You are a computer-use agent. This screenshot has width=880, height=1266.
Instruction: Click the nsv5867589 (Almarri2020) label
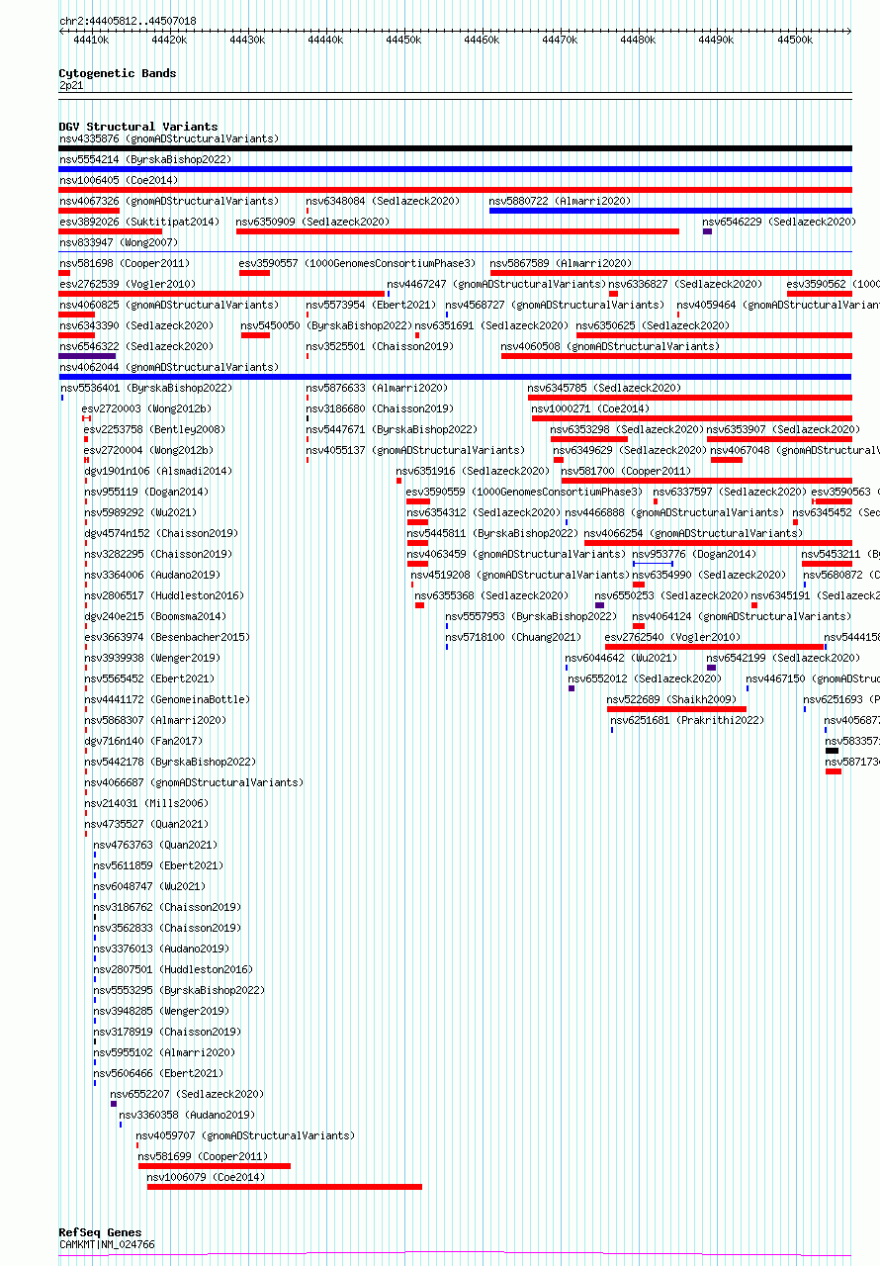point(561,263)
